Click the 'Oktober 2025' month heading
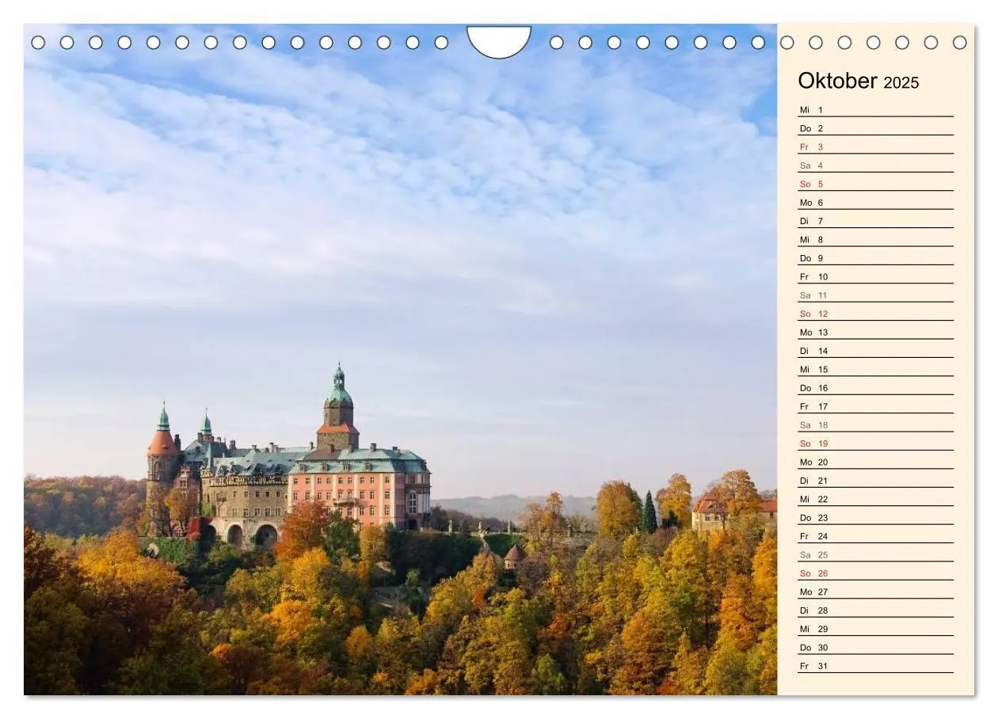Screen dimensions: 998x719 tap(859, 82)
